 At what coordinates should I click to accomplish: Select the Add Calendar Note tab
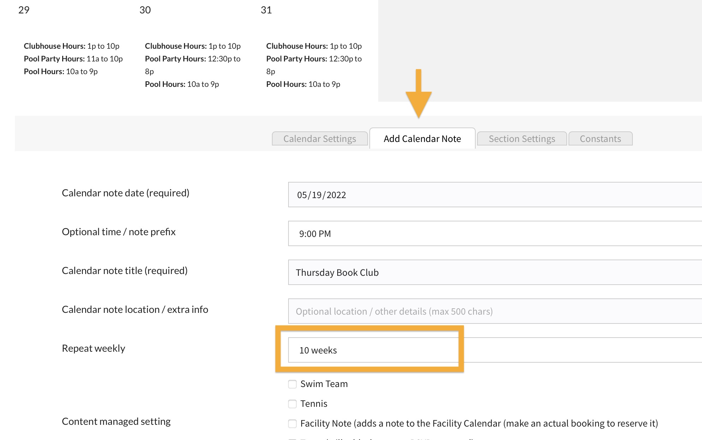click(422, 139)
